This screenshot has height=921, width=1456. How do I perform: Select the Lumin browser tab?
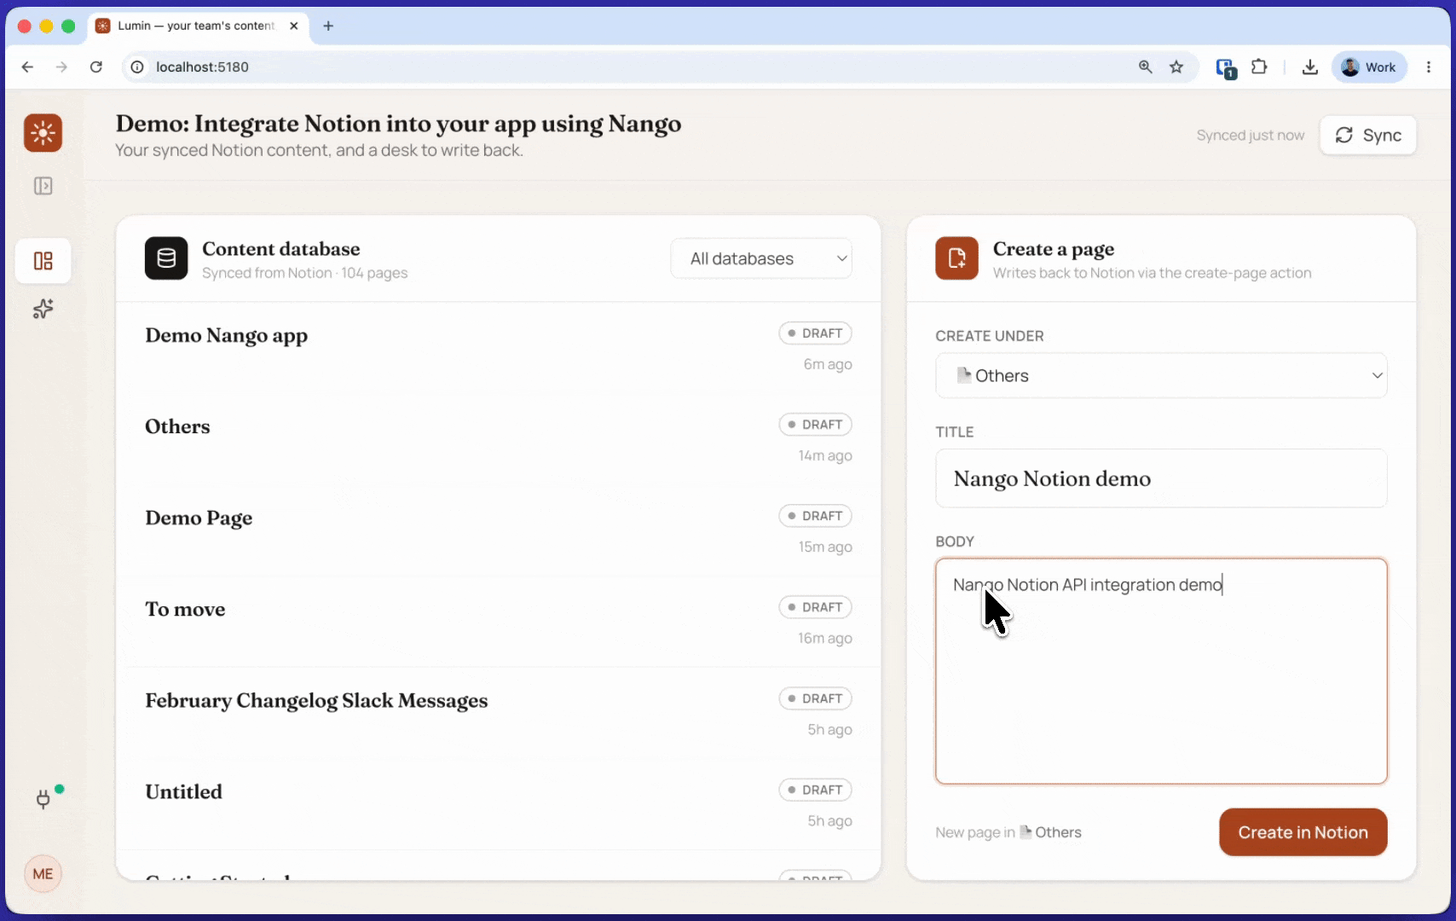coord(198,26)
